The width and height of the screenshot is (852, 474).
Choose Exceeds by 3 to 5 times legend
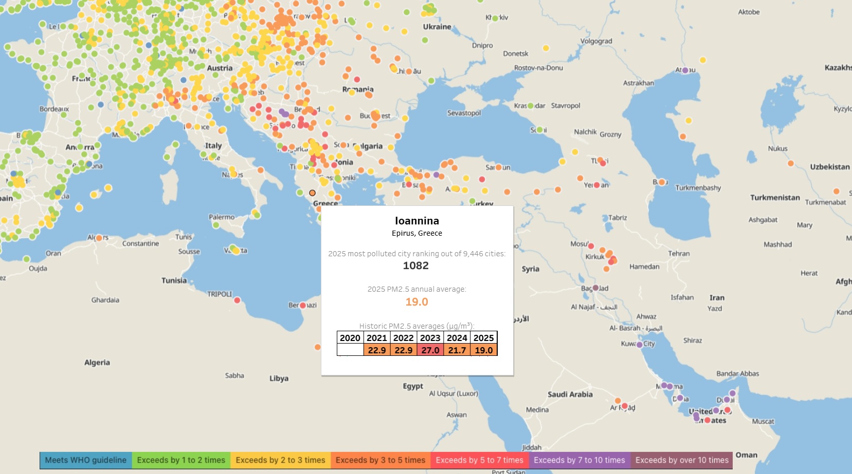click(x=380, y=460)
